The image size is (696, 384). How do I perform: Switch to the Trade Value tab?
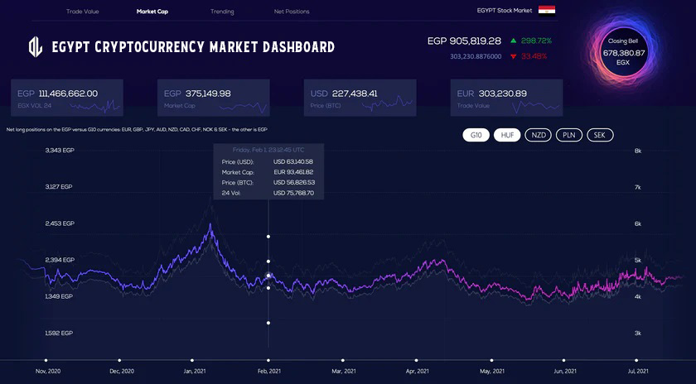pyautogui.click(x=83, y=12)
